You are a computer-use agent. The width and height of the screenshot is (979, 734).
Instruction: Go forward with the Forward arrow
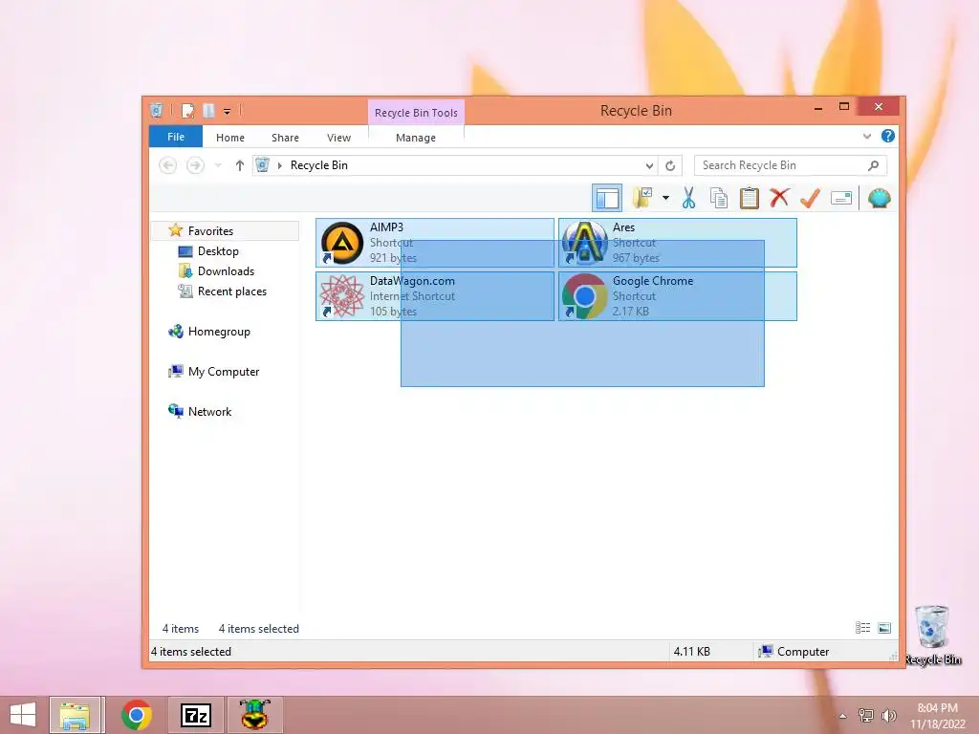point(195,165)
